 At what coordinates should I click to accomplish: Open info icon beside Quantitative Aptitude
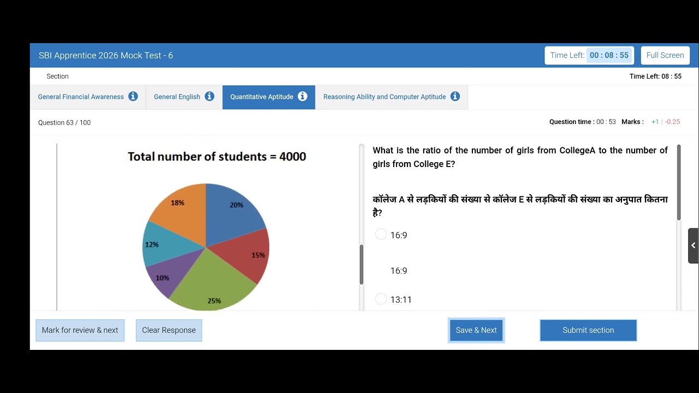click(303, 97)
